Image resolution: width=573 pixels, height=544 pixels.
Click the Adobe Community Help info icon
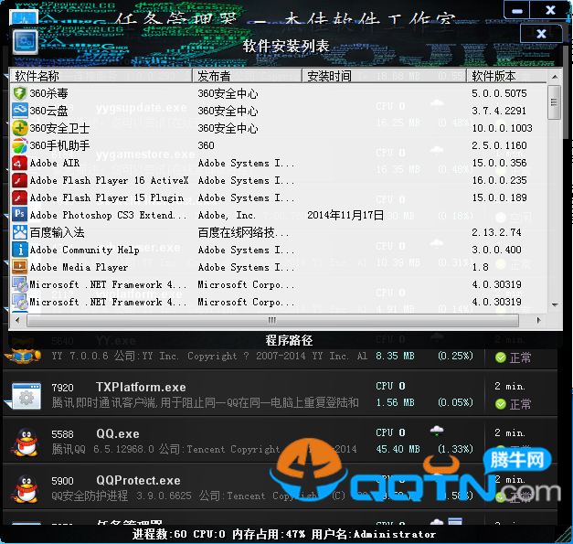pyautogui.click(x=20, y=250)
